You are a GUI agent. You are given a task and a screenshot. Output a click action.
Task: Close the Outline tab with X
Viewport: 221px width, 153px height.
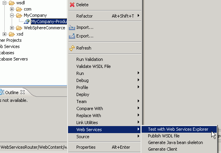pyautogui.click(x=23, y=92)
